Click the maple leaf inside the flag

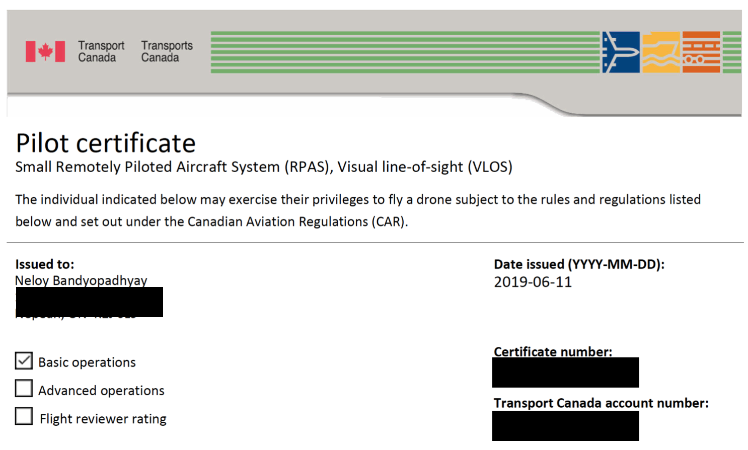(45, 50)
